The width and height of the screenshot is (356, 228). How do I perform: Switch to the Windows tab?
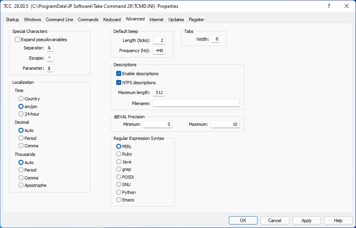pyautogui.click(x=32, y=20)
